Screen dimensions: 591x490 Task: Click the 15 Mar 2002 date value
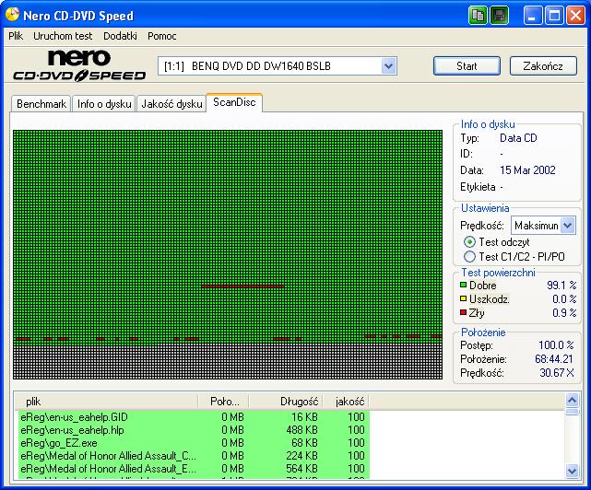pos(527,170)
